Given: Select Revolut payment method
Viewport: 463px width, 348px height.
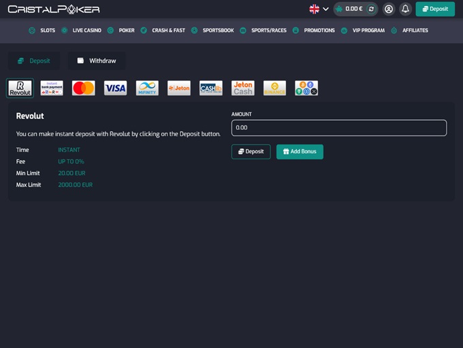Looking at the screenshot, I should tap(20, 88).
